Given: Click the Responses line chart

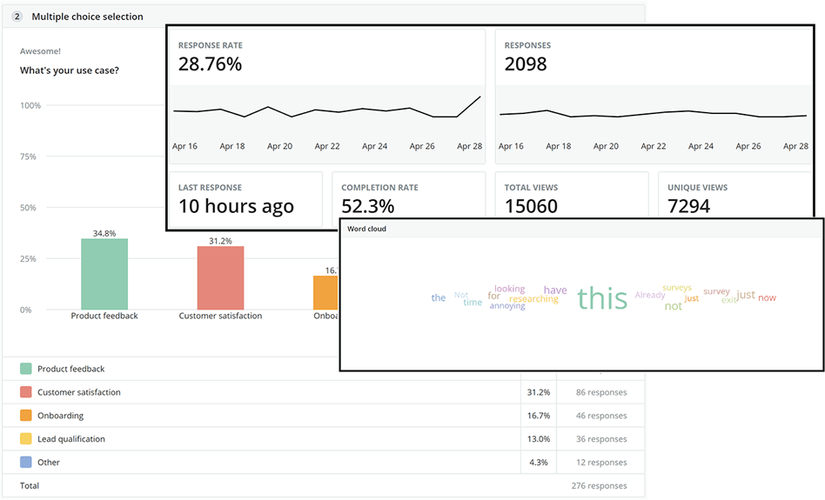Looking at the screenshot, I should [653, 114].
